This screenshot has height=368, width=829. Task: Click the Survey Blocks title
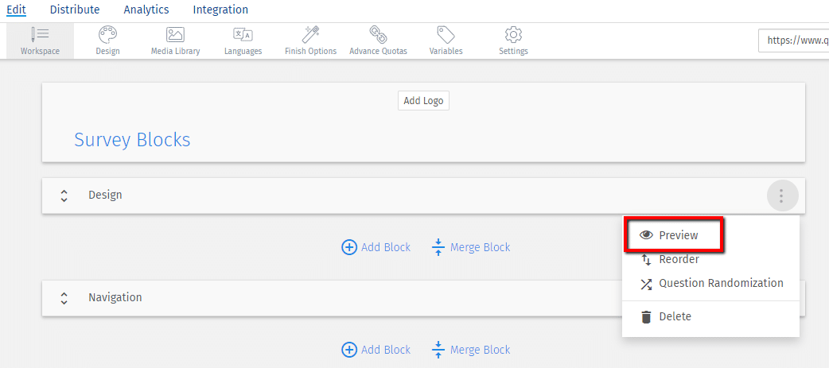pyautogui.click(x=132, y=140)
